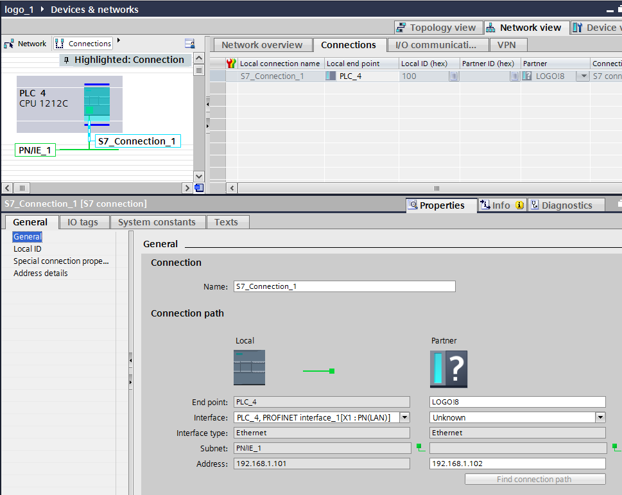622x495 pixels.
Task: Click the pin icon beside Highlighted: Connection
Action: (x=66, y=60)
